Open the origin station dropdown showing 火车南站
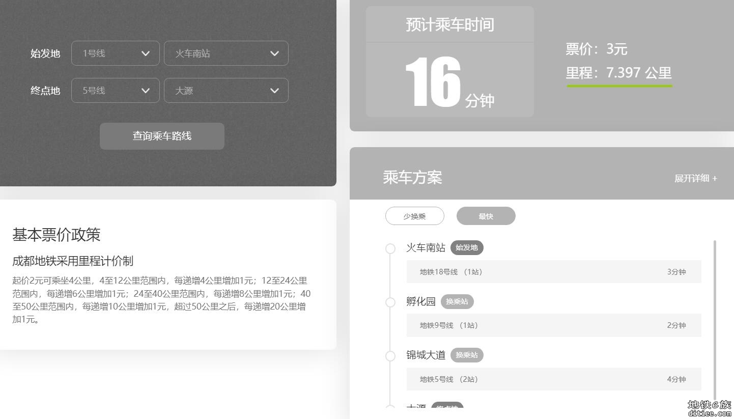The width and height of the screenshot is (734, 419). [x=226, y=53]
